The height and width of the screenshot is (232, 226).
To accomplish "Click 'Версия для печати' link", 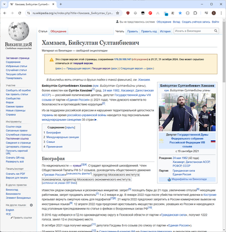I will 16,178.
